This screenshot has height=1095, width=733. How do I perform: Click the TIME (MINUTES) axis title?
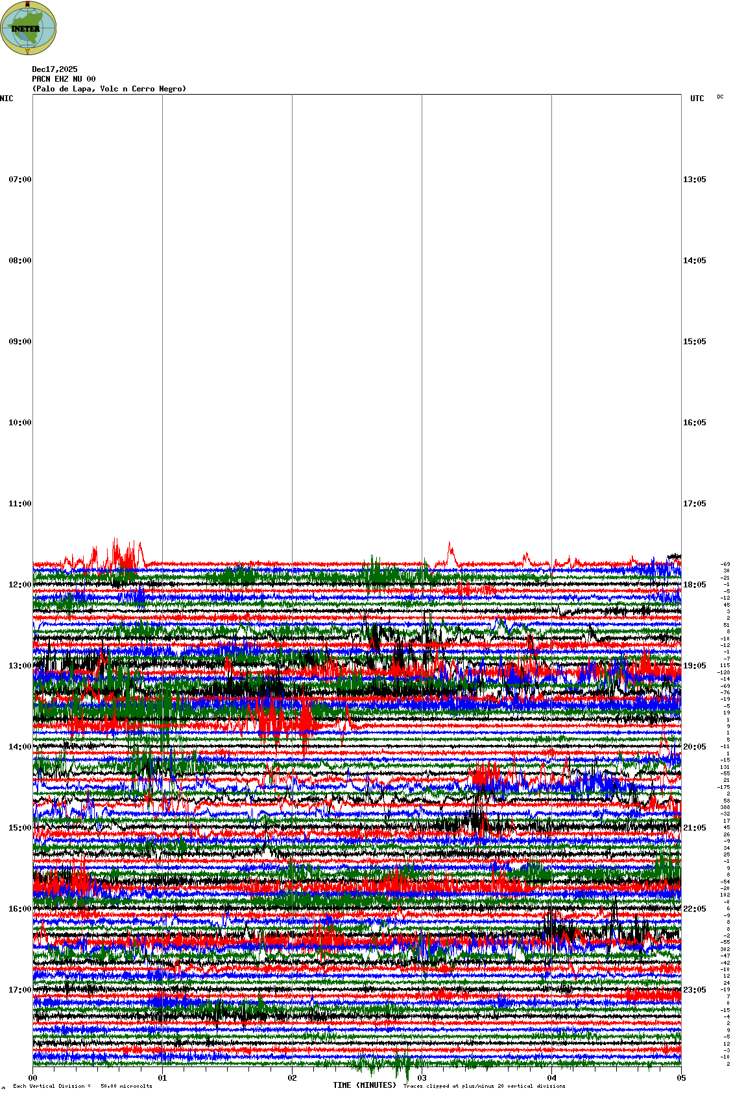coord(364,1085)
